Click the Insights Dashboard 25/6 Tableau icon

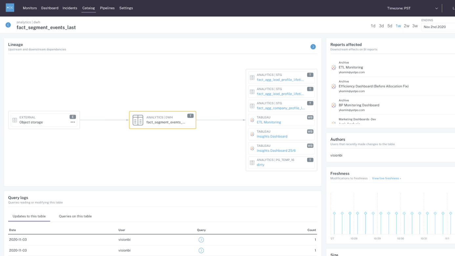(252, 148)
